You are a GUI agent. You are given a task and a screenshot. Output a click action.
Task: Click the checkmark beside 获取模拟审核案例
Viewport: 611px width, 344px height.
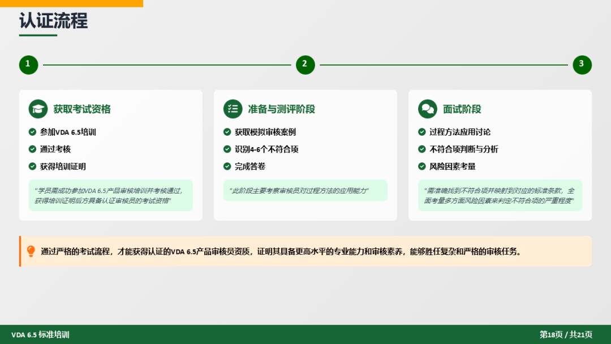click(x=227, y=132)
